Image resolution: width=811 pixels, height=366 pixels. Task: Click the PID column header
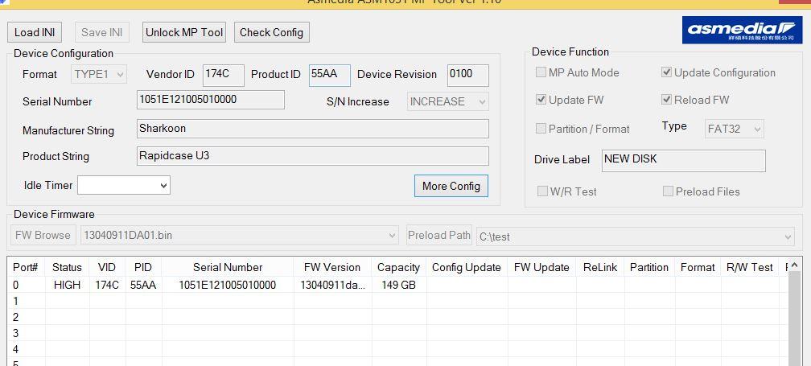(x=143, y=267)
